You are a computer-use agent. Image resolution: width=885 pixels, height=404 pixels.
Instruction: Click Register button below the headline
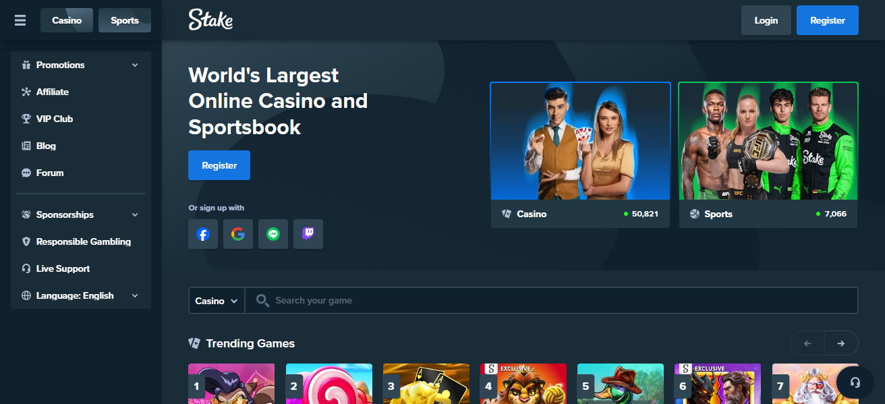pyautogui.click(x=219, y=165)
